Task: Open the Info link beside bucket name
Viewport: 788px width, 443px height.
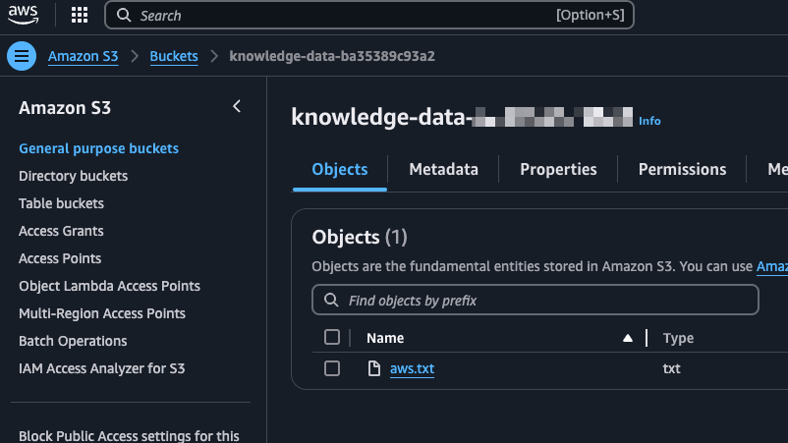Action: click(649, 121)
